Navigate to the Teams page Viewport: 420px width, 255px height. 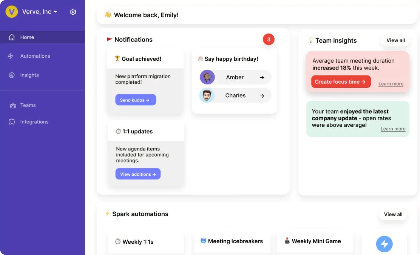28,105
